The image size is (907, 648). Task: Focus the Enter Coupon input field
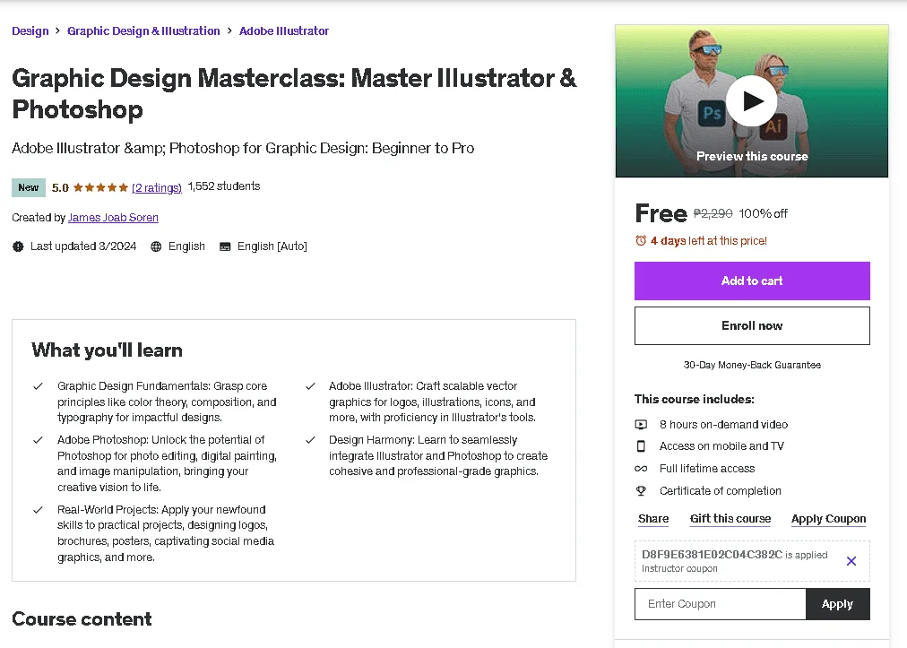click(721, 604)
